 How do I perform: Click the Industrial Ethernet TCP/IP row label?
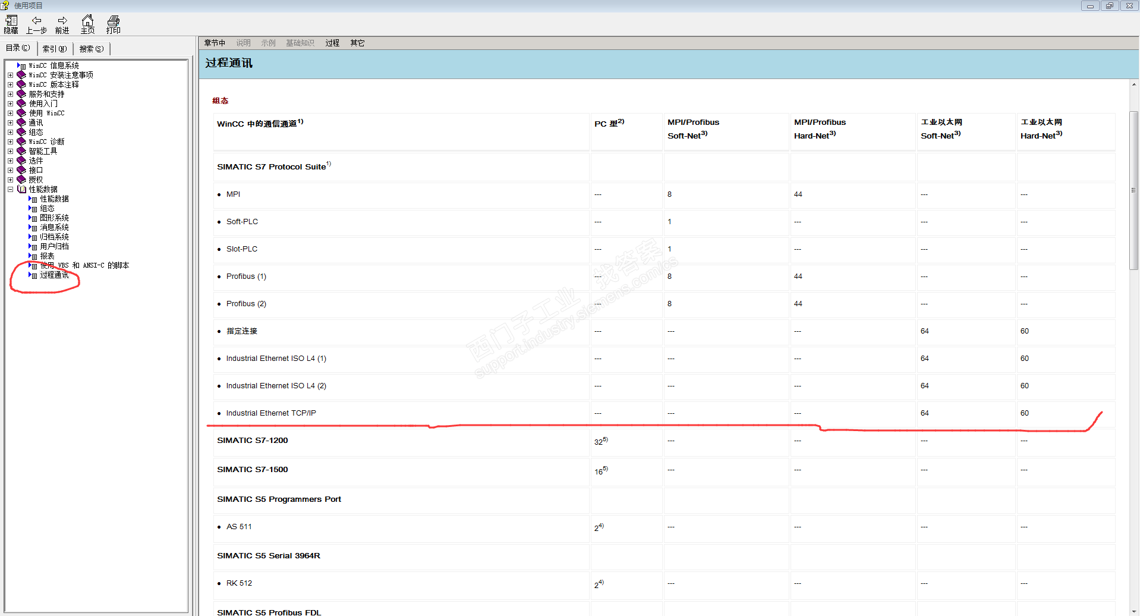pos(271,413)
